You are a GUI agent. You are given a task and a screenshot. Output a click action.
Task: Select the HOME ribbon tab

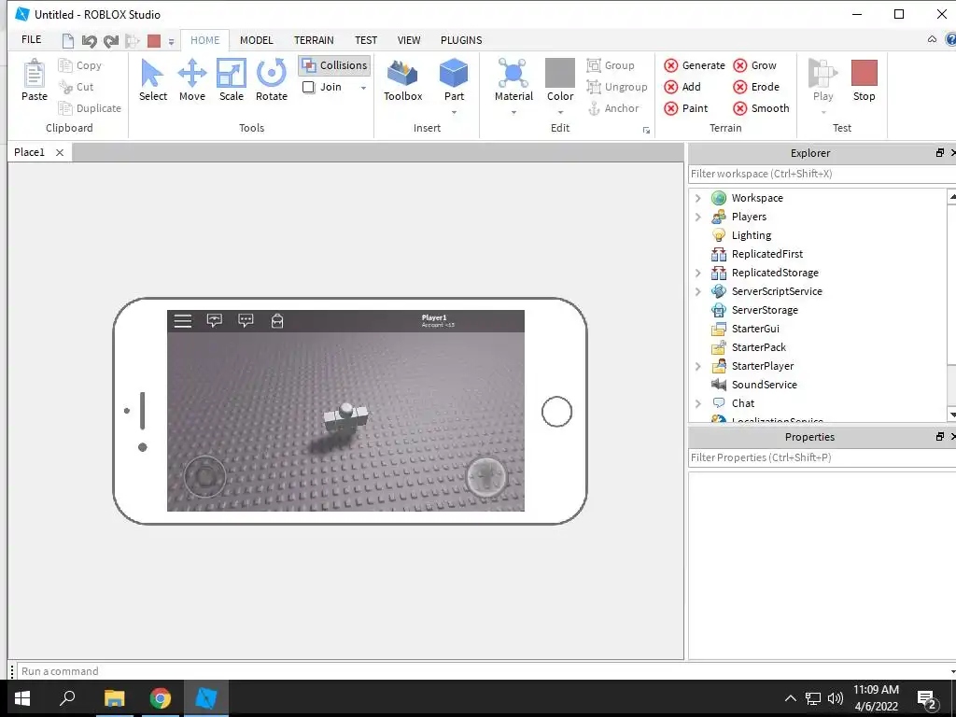[x=204, y=40]
